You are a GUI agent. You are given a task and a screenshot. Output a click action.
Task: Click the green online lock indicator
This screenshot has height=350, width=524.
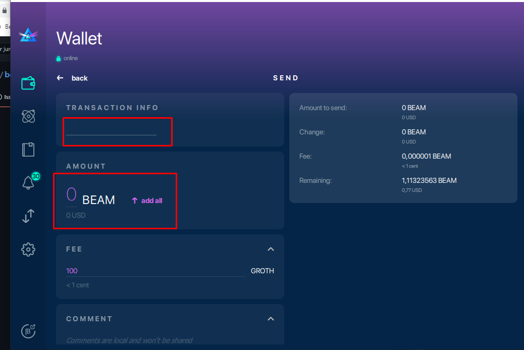tap(59, 58)
